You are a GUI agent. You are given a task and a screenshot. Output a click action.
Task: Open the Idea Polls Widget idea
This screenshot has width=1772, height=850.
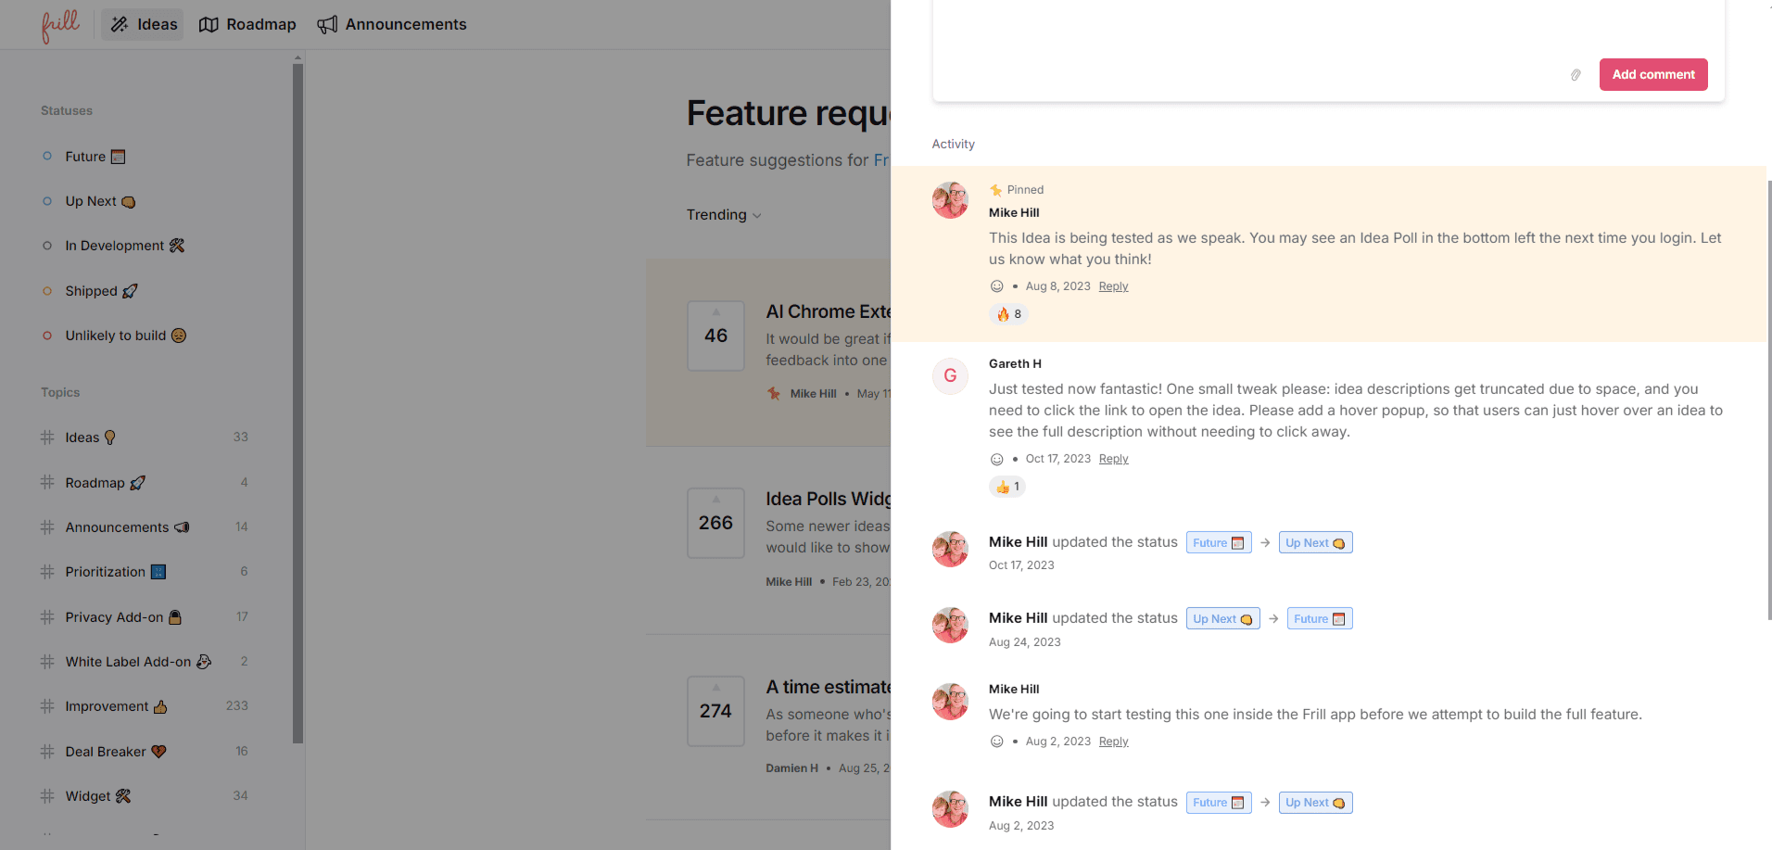tap(828, 499)
